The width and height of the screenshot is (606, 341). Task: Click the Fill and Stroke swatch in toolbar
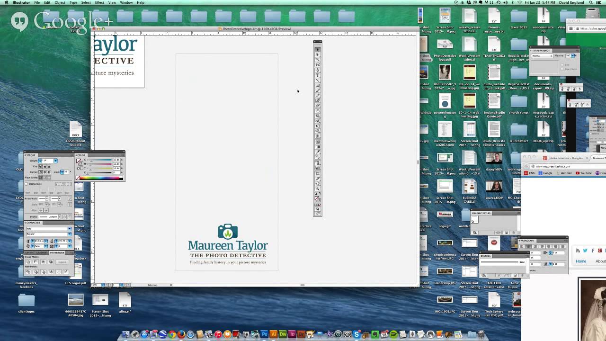pos(318,200)
